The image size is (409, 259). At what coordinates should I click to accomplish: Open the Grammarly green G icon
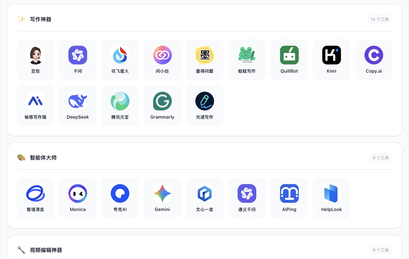(162, 101)
